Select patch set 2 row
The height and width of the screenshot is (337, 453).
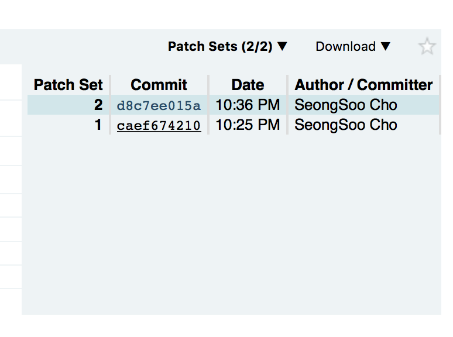pos(234,106)
